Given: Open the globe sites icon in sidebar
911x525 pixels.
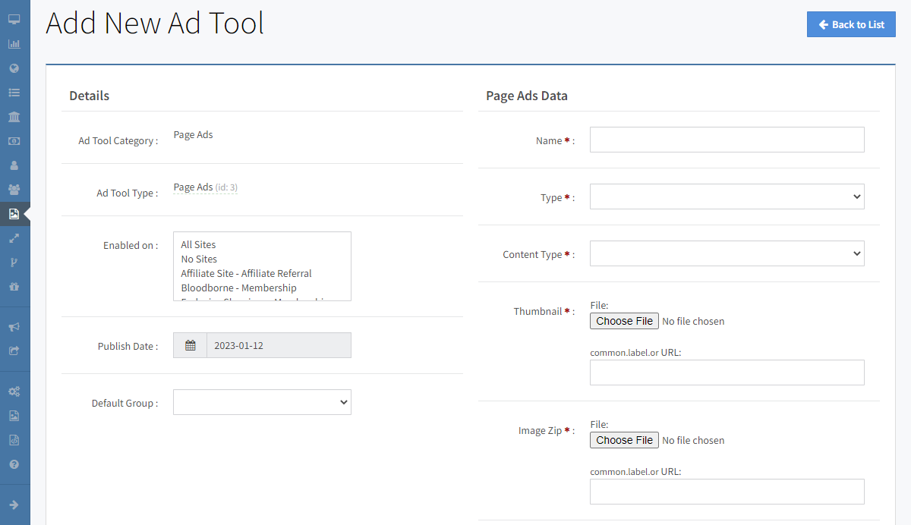Looking at the screenshot, I should click(x=14, y=68).
